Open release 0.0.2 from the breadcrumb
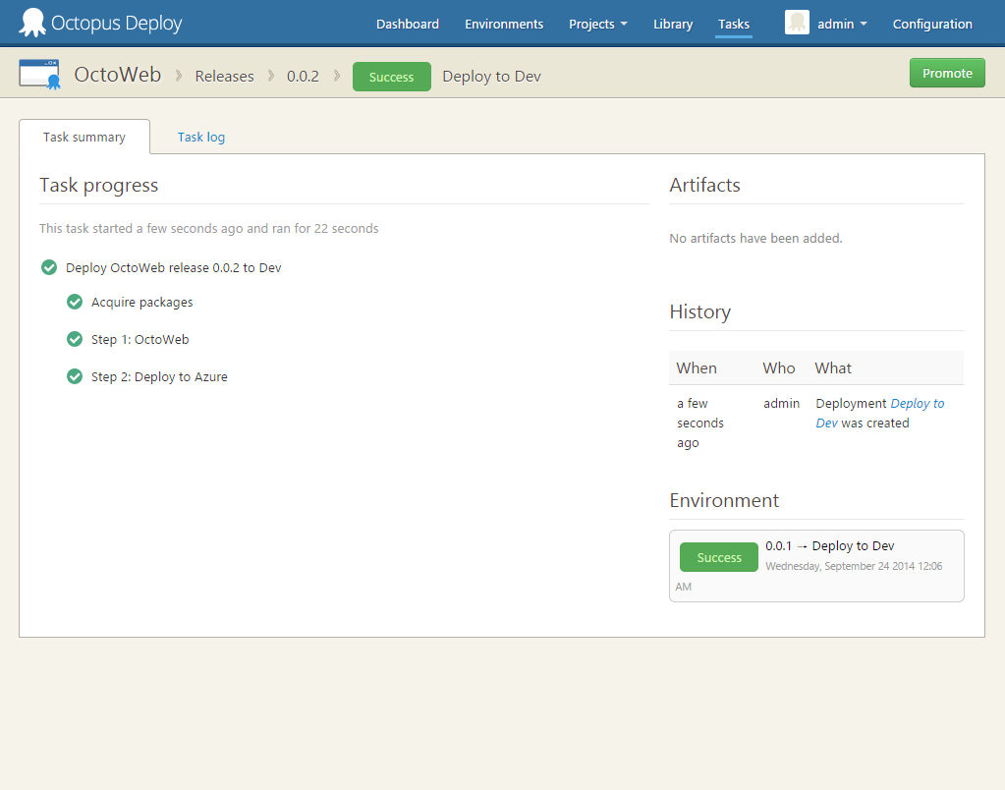Screen dimensions: 1005x790 pos(303,76)
